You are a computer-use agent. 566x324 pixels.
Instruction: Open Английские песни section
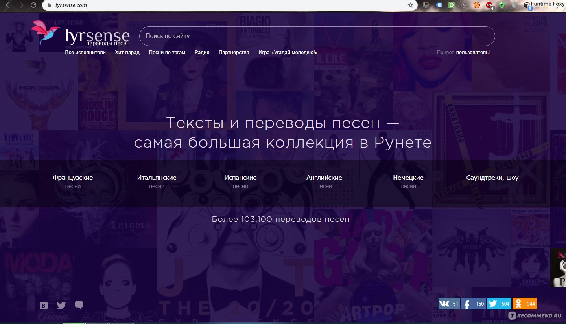point(324,181)
